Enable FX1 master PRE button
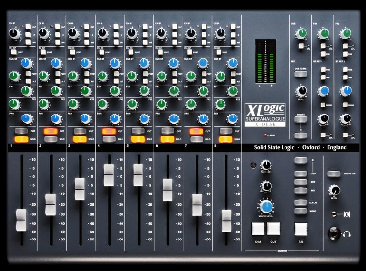Image resolution: width=366 pixels, height=271 pixels. (x=323, y=54)
